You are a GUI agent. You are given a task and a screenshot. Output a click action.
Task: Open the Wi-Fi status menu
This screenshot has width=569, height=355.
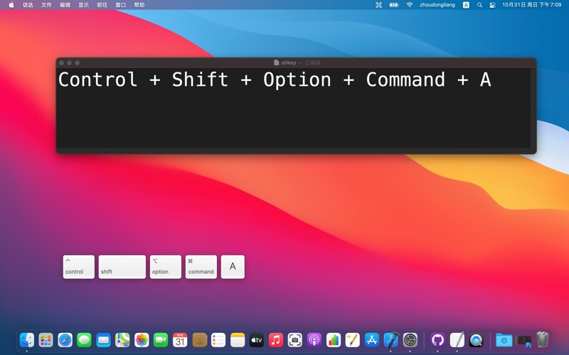[410, 5]
